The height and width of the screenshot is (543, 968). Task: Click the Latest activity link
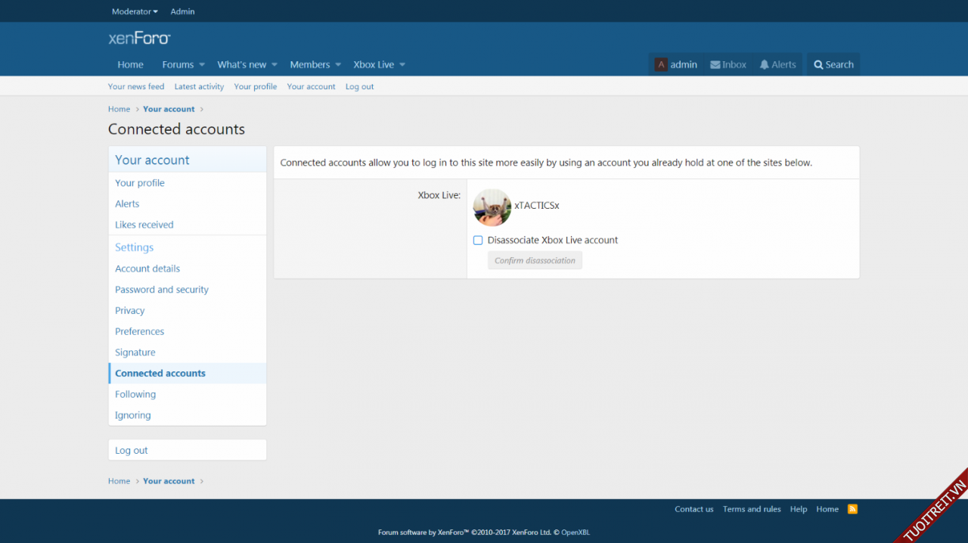199,87
